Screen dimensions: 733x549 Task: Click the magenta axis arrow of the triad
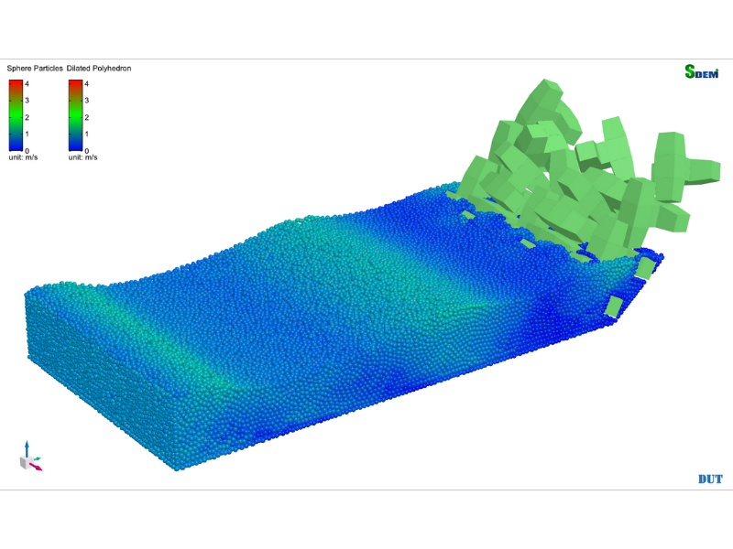(38, 466)
